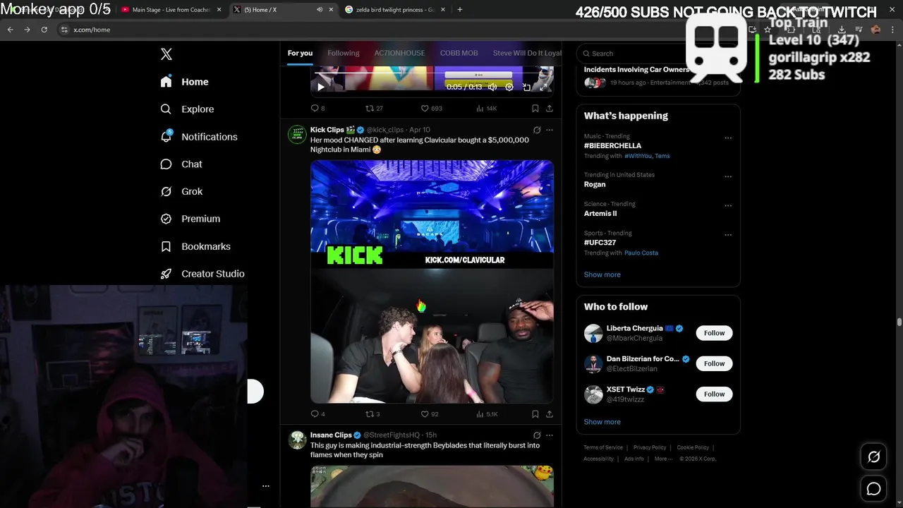Viewport: 903px width, 508px height.
Task: Like the post with 693 likes
Action: (431, 108)
